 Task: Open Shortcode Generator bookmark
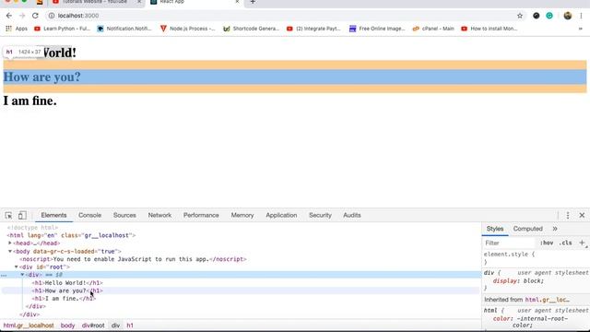(252, 29)
